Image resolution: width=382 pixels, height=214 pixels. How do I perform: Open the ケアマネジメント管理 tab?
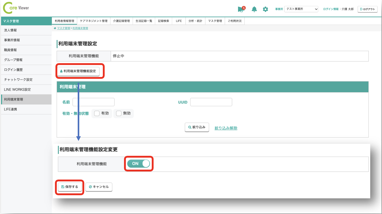tap(94, 21)
